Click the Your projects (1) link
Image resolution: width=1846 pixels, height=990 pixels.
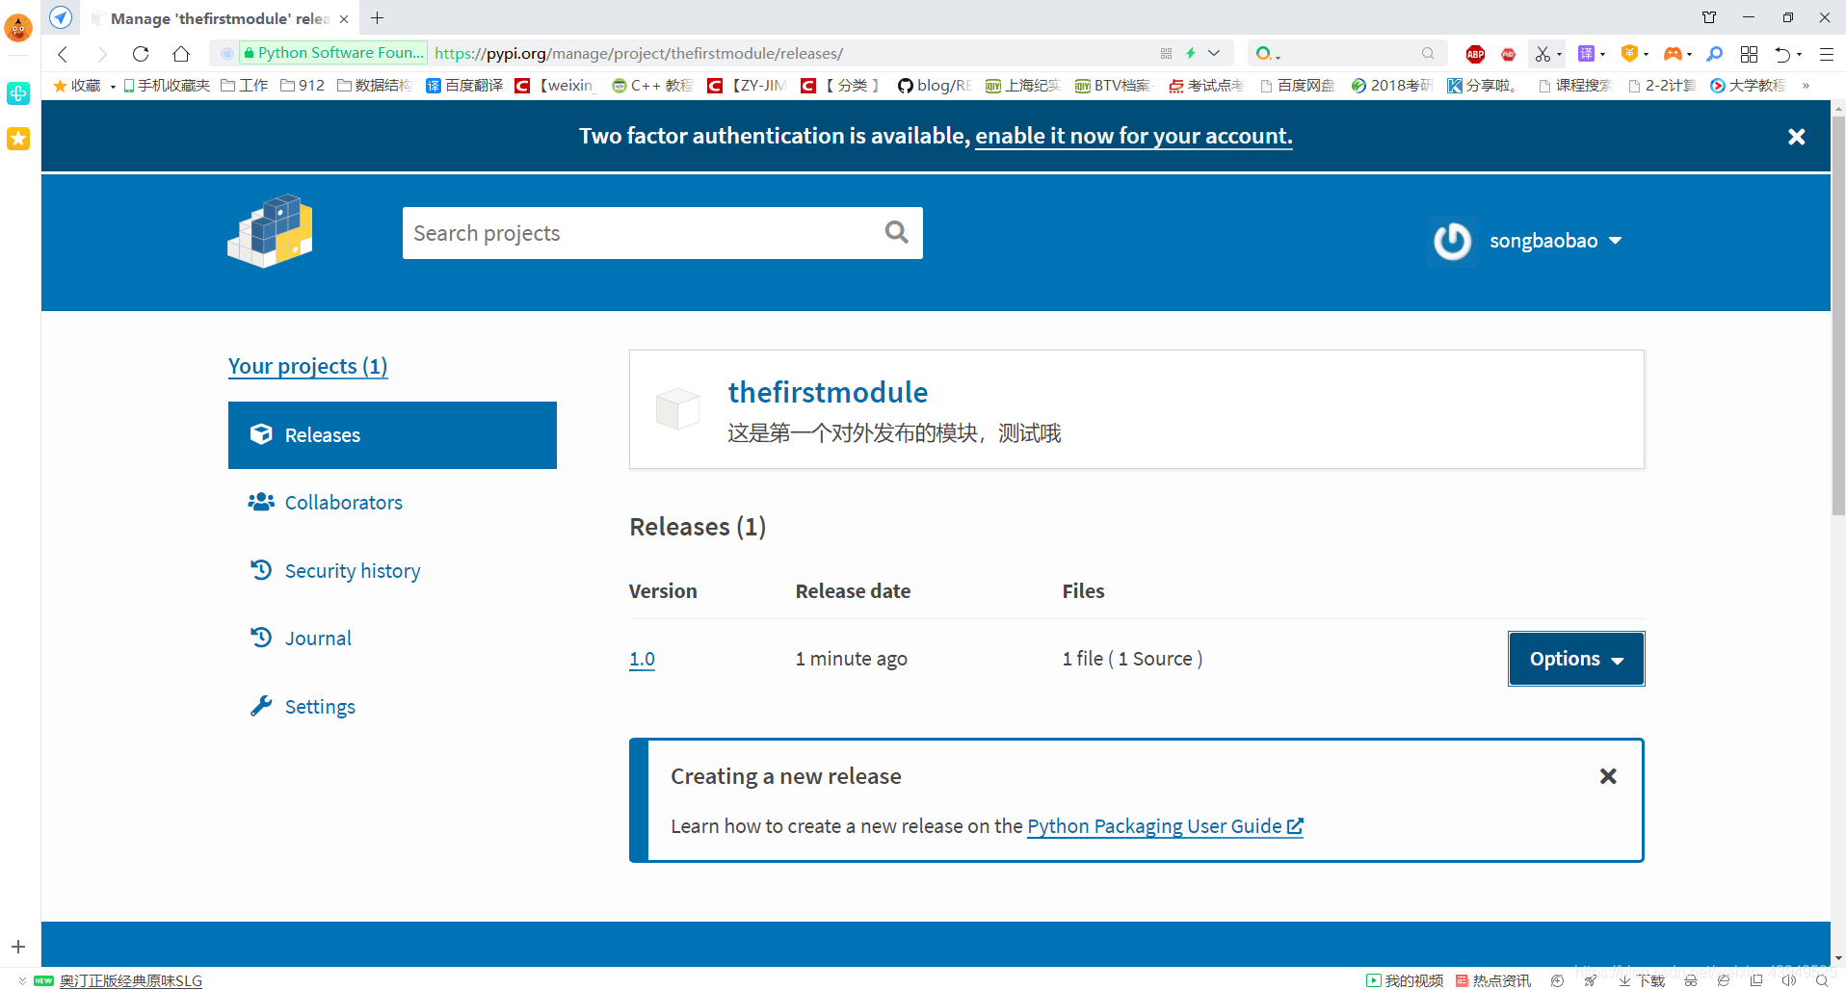coord(307,366)
